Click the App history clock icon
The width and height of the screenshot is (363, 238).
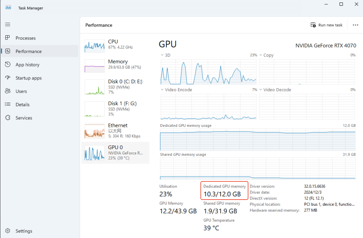tap(8, 64)
